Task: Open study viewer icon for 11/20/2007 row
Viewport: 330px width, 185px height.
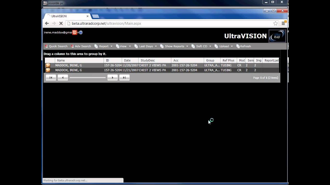Action: click(x=48, y=65)
